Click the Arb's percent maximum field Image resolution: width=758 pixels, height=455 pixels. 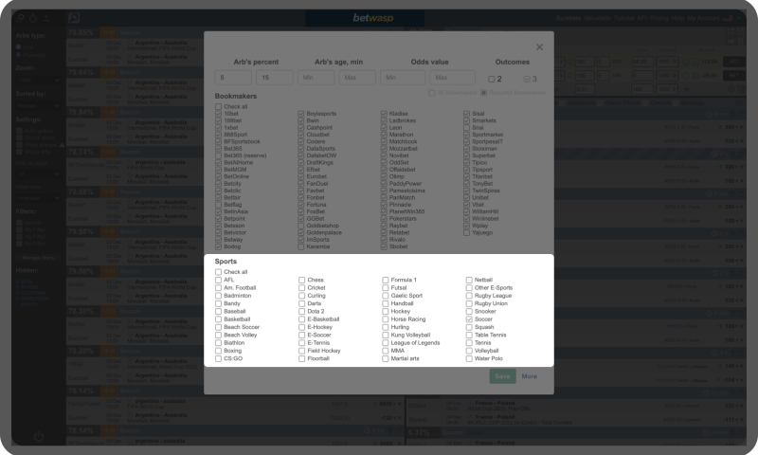tap(275, 78)
